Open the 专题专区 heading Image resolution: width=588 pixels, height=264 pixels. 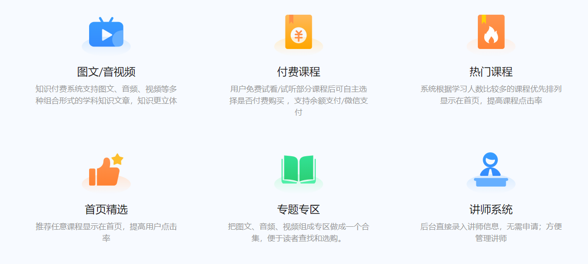coord(298,210)
